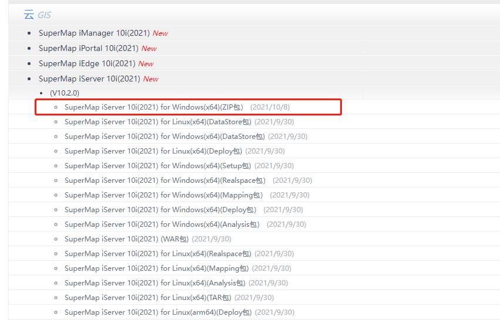Download iServer for Linux(arm64)(Deploy包)

point(158,312)
